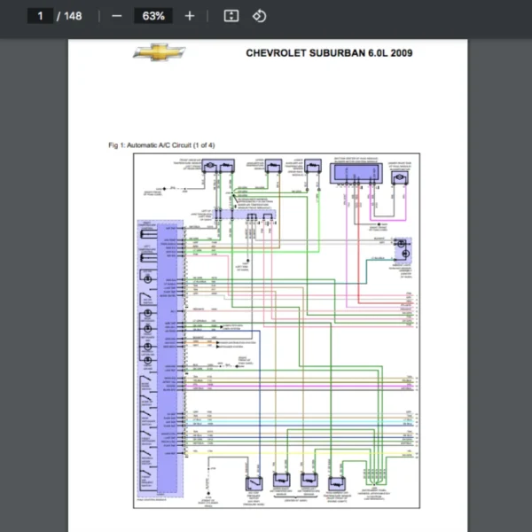Click the wide purple module at top right

click(x=354, y=172)
